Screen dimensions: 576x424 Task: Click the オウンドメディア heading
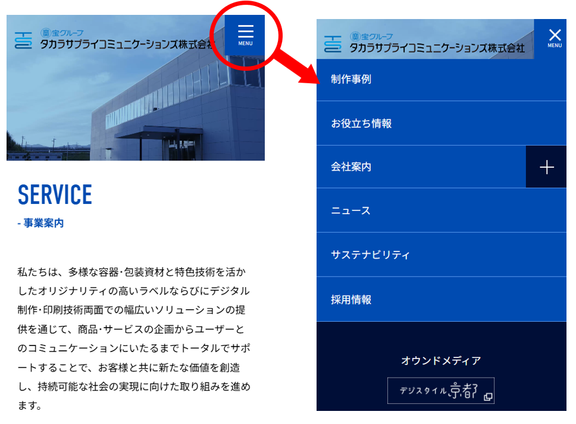tap(440, 360)
